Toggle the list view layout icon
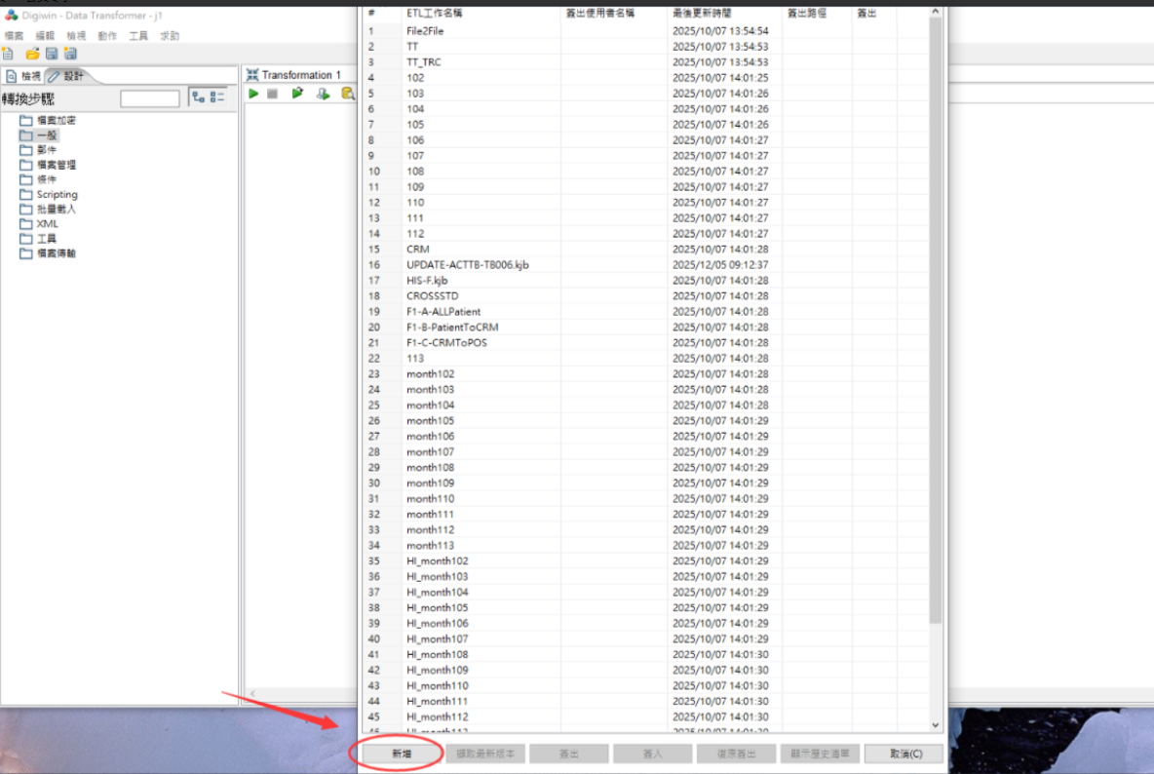 217,97
